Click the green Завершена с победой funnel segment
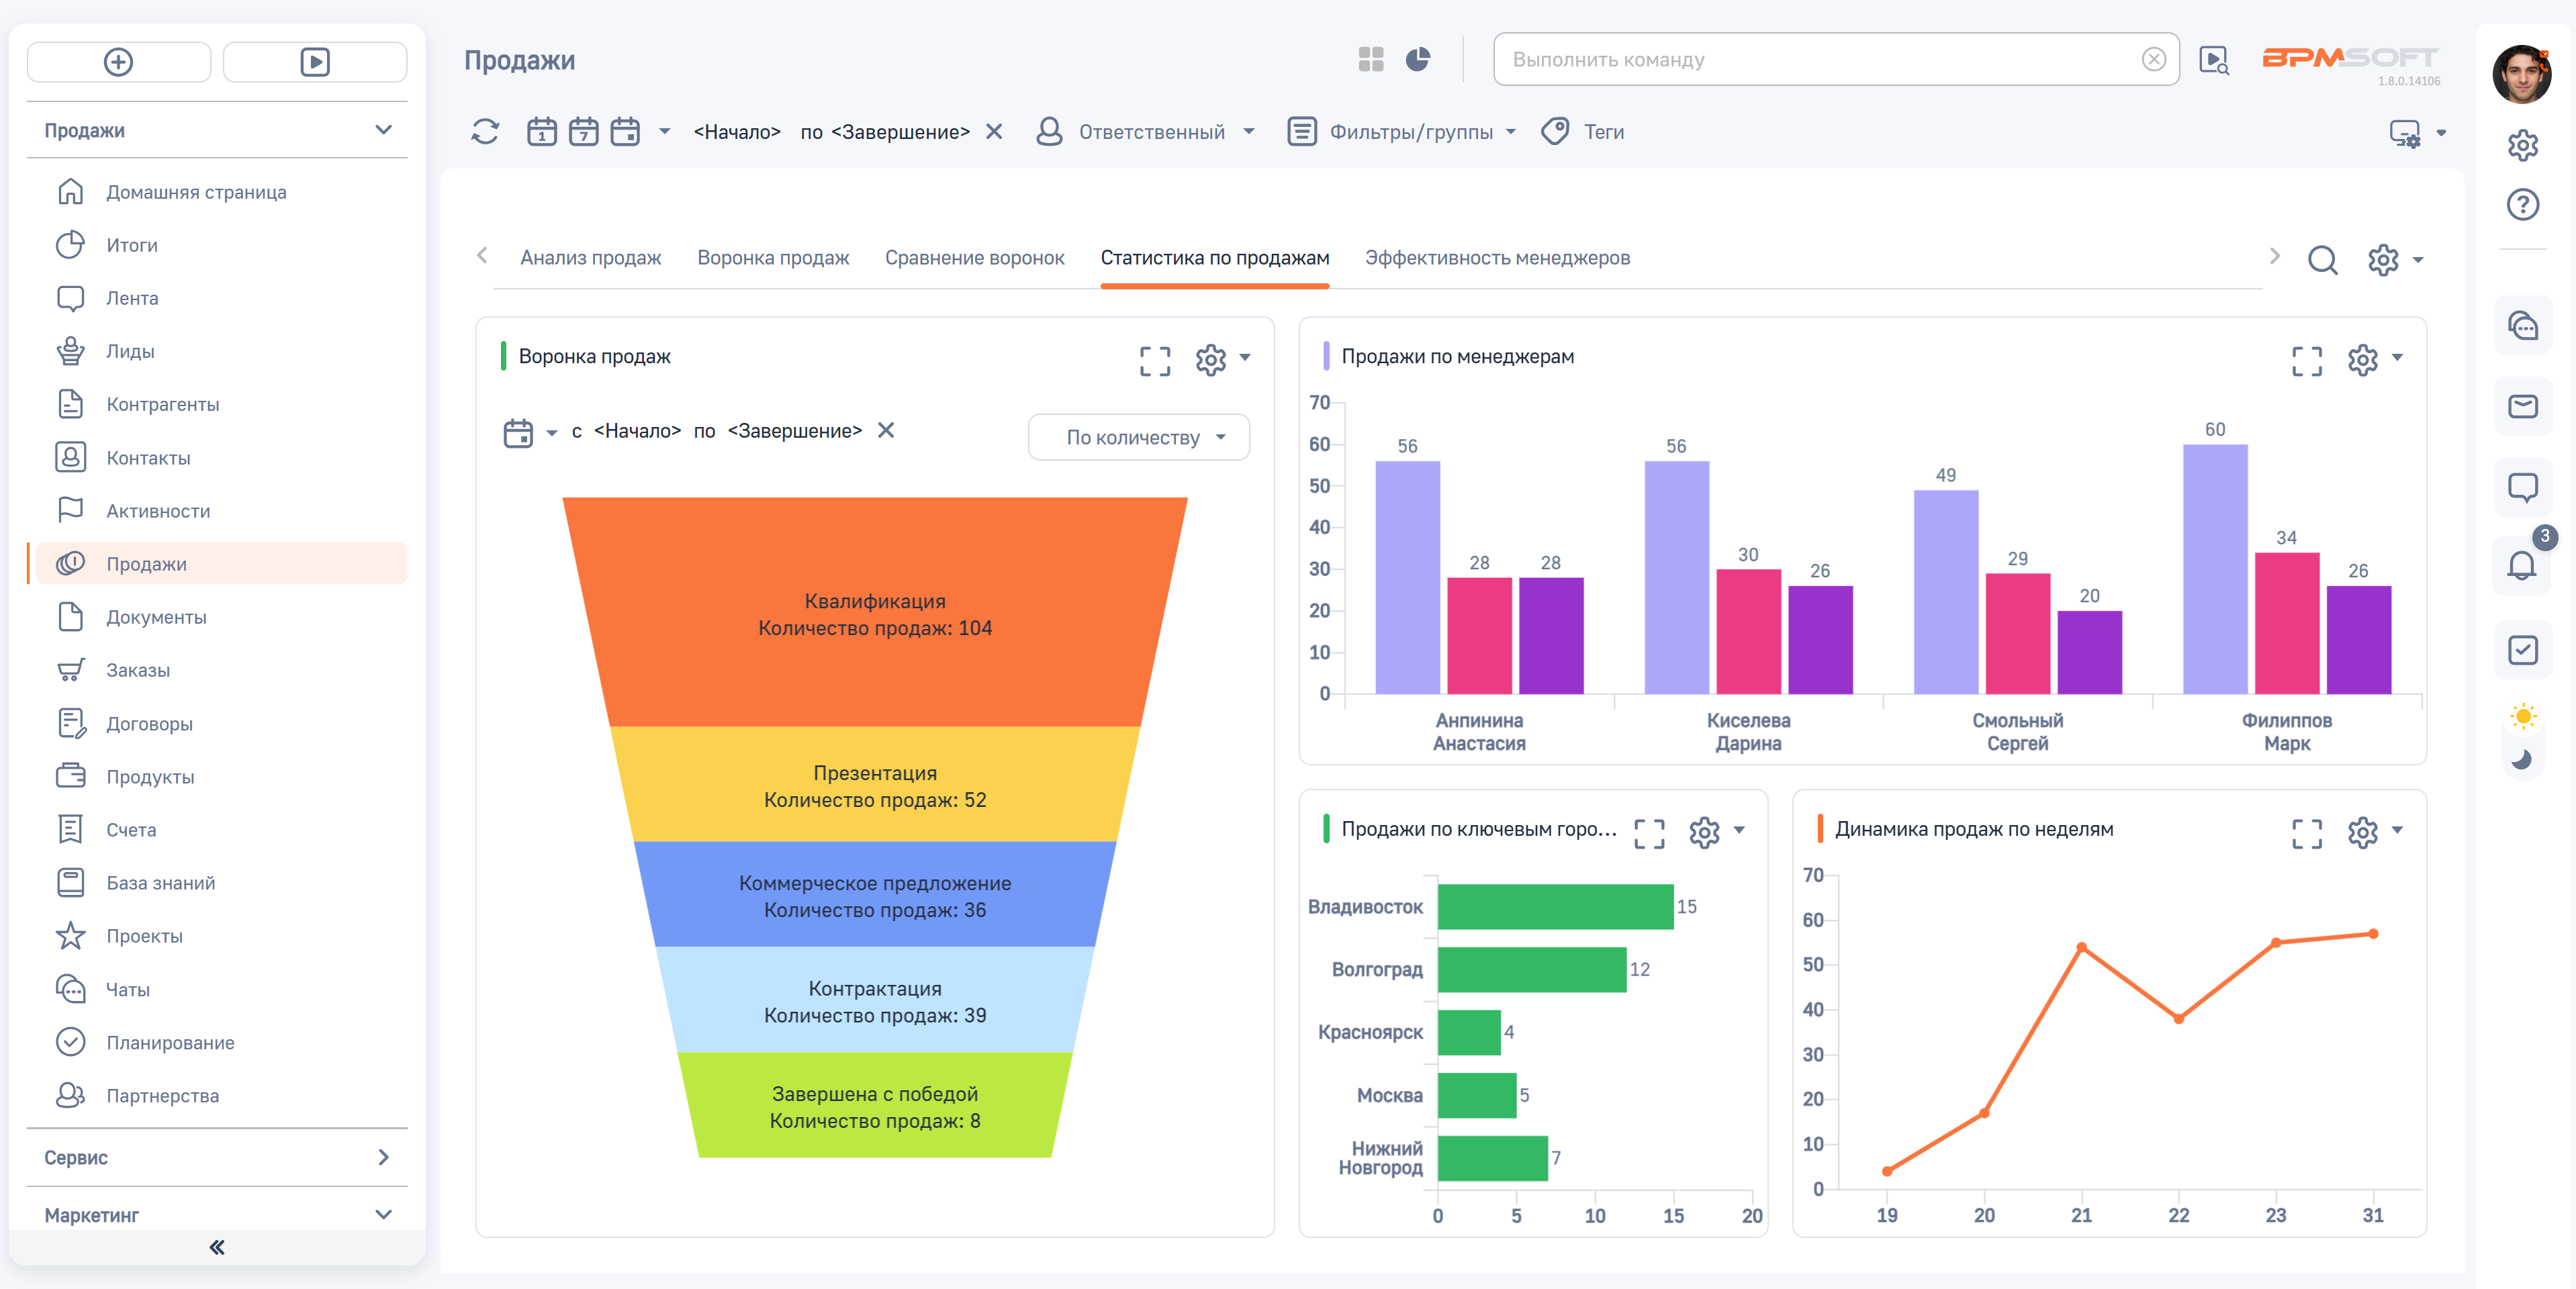2576x1289 pixels. tap(875, 1106)
